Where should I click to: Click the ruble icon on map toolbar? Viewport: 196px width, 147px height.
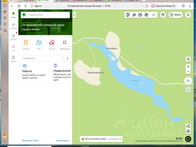146,15
